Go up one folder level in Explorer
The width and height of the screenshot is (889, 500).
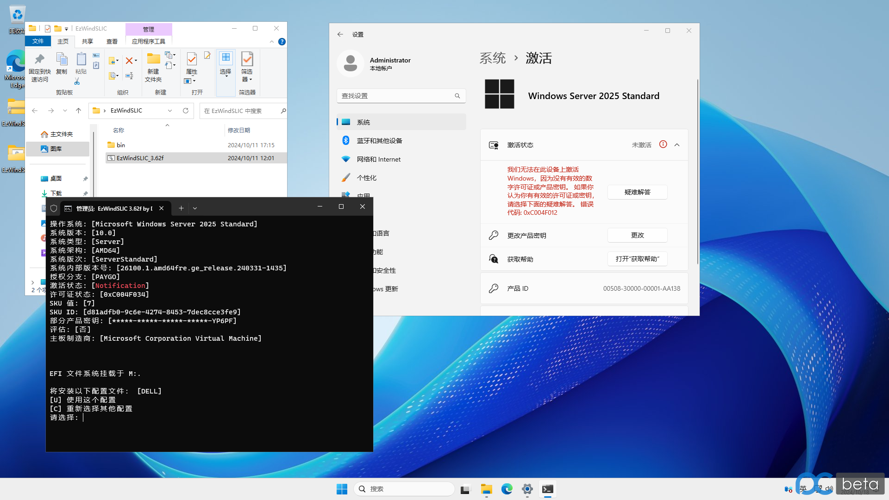pyautogui.click(x=79, y=111)
